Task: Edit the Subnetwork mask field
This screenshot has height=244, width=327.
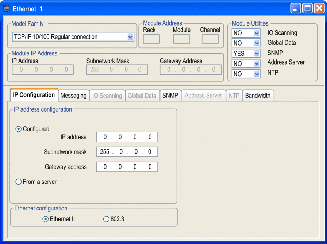Action: [127, 152]
